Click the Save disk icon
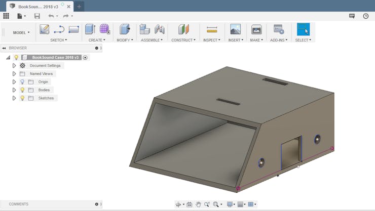This screenshot has height=211, width=375. click(37, 16)
